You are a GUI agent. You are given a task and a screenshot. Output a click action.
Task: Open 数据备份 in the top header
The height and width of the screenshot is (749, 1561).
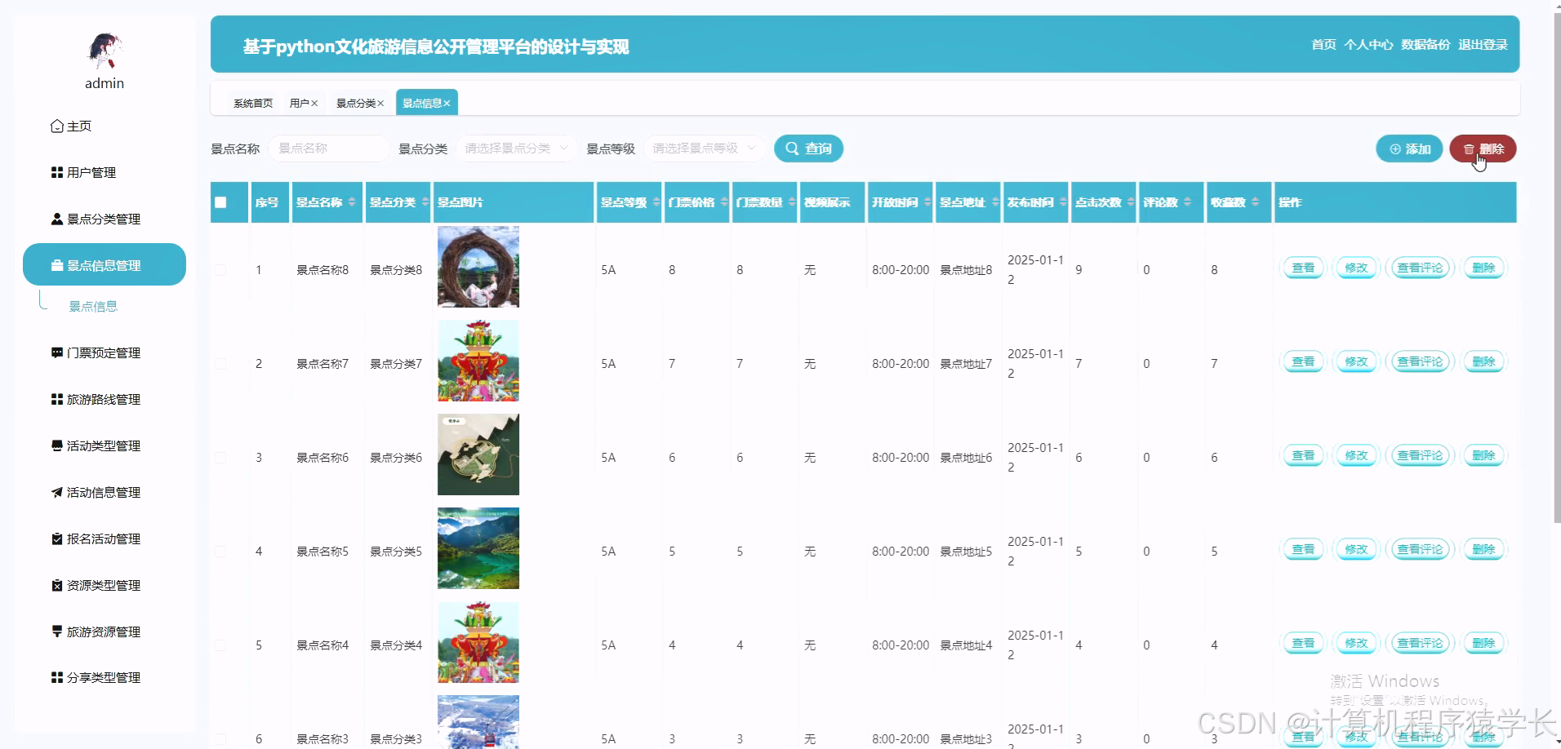click(1425, 44)
